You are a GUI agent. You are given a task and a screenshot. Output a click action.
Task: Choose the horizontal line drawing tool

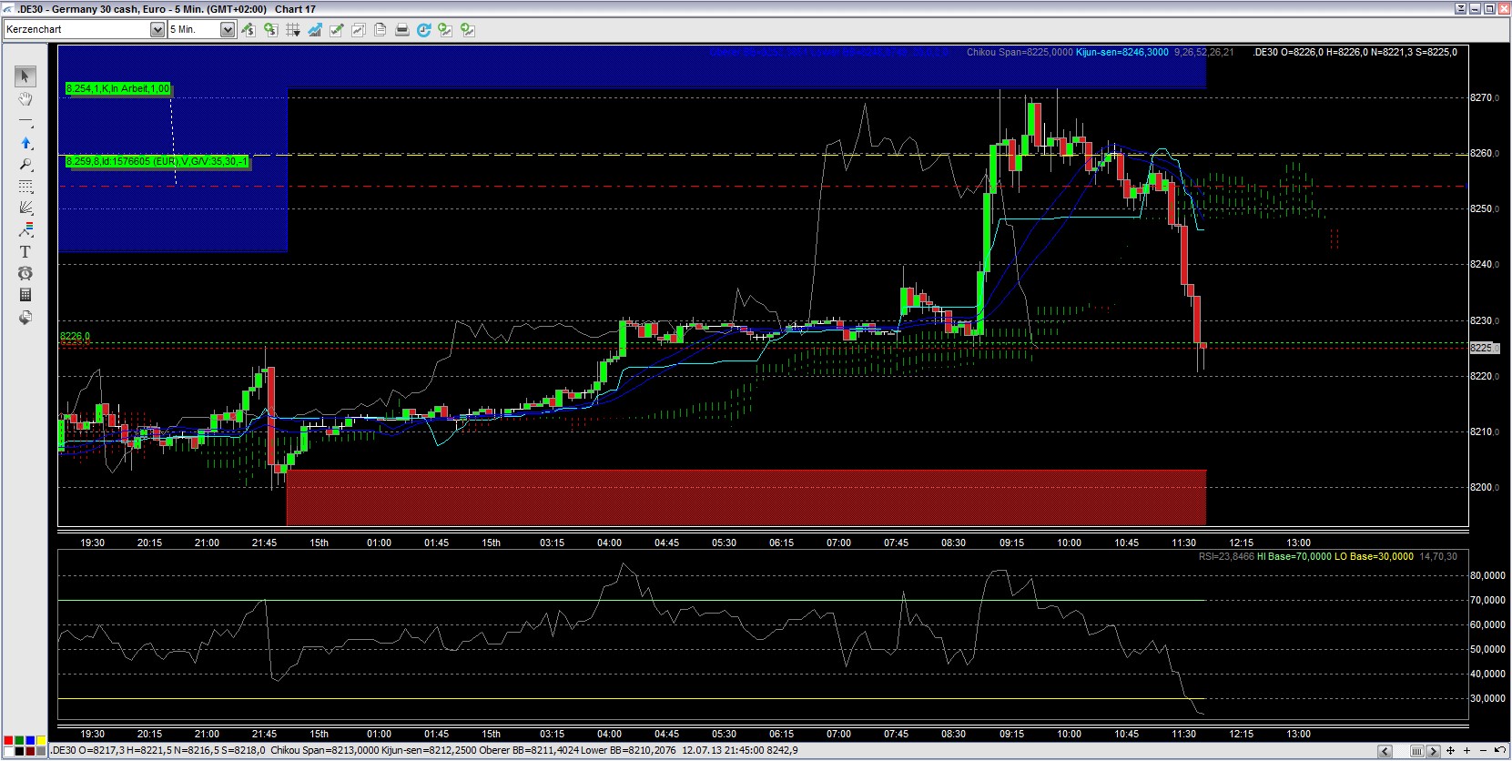point(25,121)
